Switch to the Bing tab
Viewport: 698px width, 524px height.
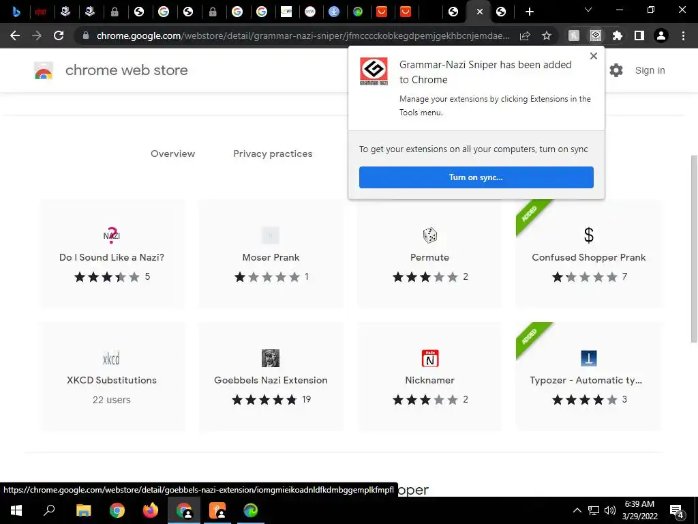pos(16,12)
